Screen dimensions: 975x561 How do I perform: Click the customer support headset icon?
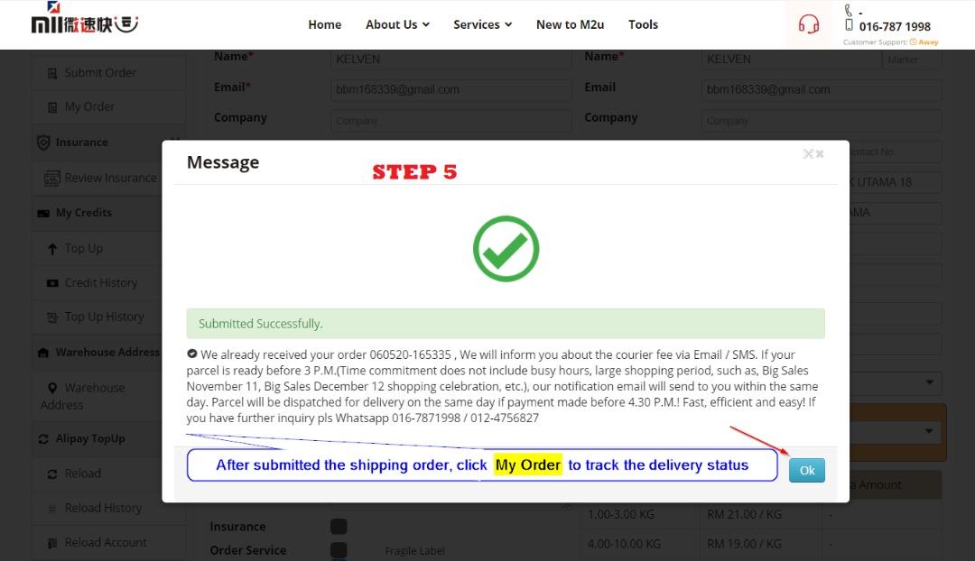tap(809, 23)
